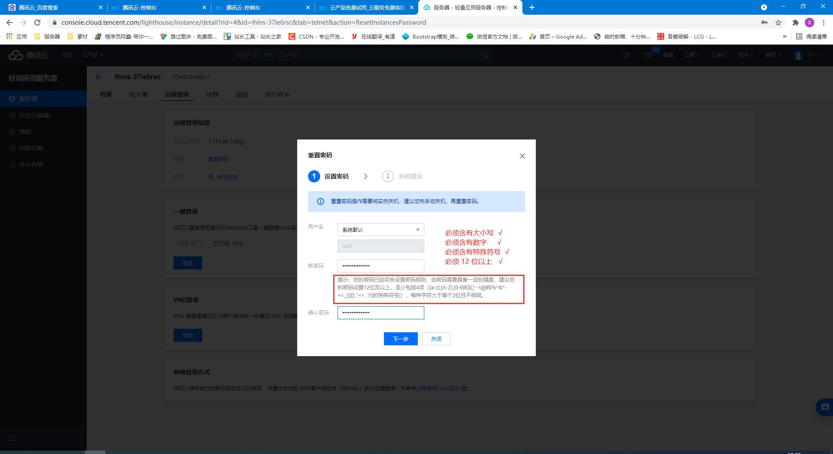Switch to second 腾讯云-控制台 tab
Screen dimensions: 833x454
tap(262, 7)
